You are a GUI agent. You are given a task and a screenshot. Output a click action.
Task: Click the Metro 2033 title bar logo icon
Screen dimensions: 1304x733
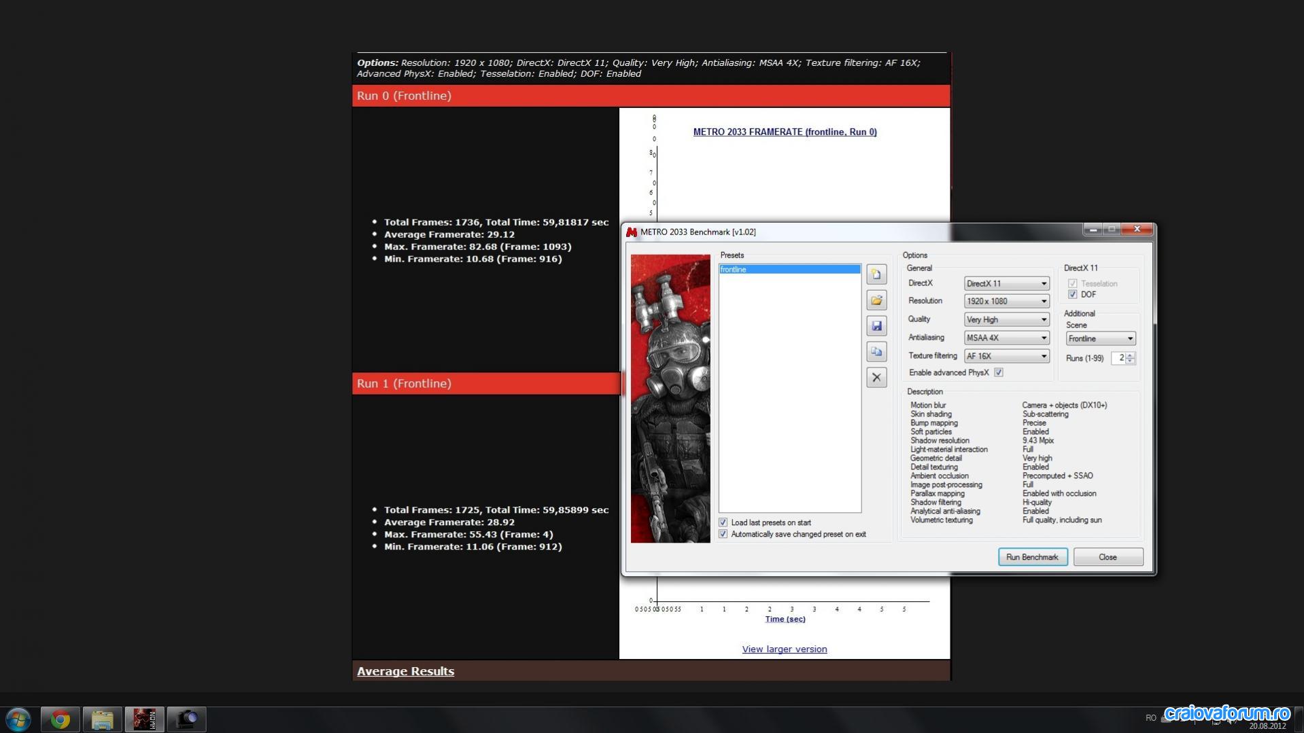pyautogui.click(x=632, y=232)
